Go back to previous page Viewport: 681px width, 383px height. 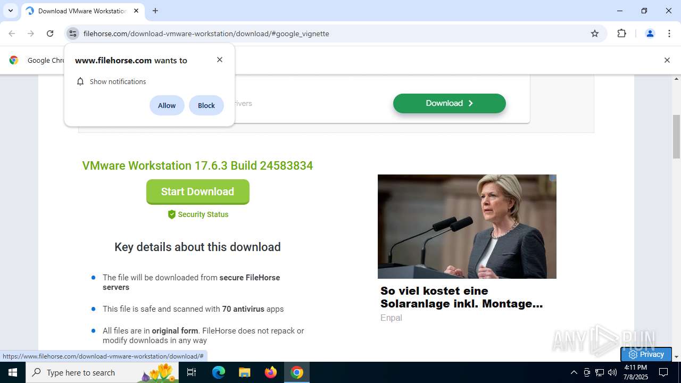12,34
